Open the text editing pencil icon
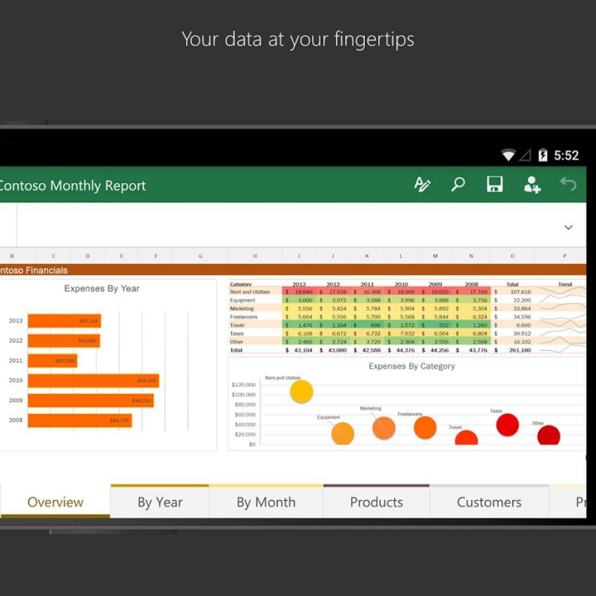Image resolution: width=596 pixels, height=596 pixels. coord(422,185)
